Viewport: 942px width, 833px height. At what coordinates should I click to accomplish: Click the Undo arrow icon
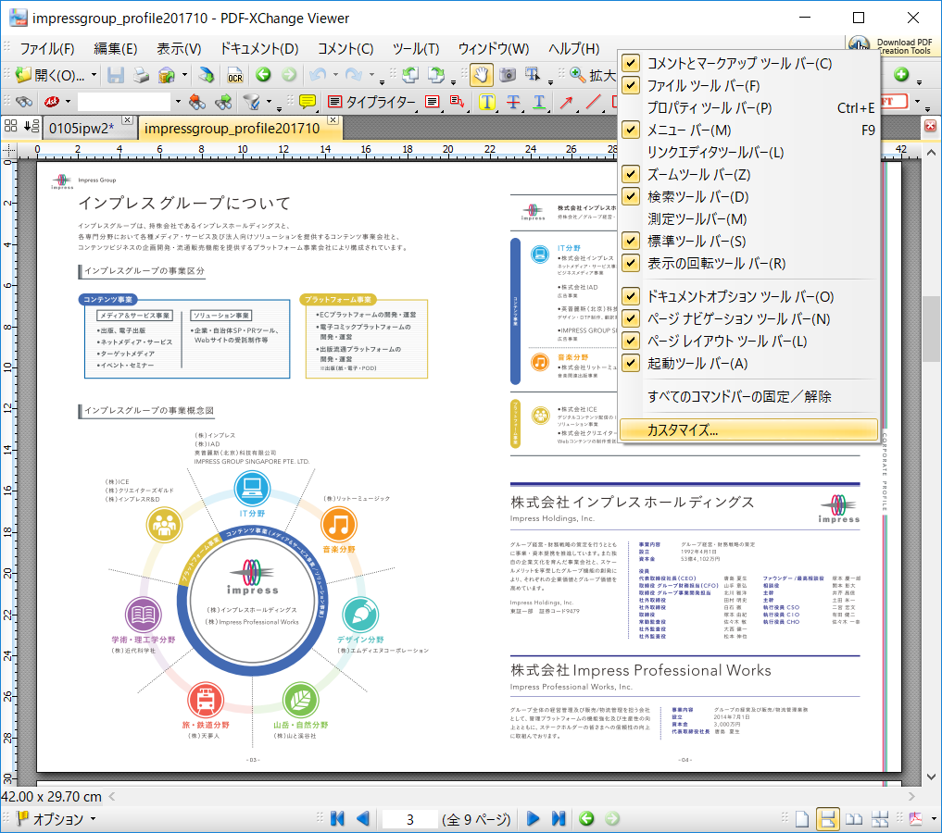point(317,74)
